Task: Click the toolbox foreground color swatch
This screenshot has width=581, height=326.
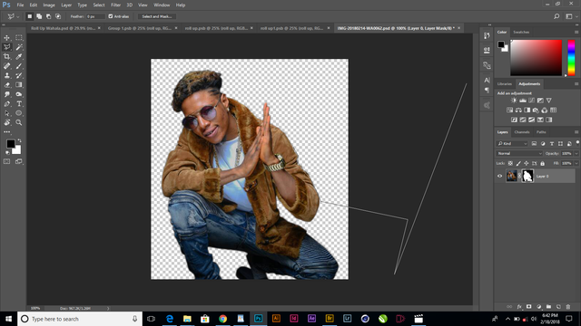Action: (10, 143)
